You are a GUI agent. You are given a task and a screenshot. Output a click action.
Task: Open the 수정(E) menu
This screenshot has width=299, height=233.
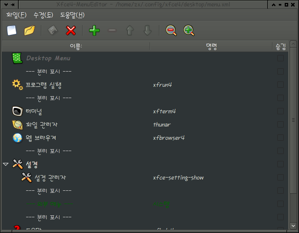point(43,15)
